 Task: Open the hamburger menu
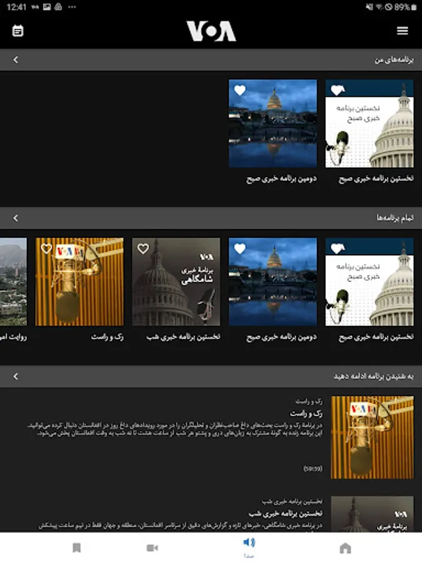[x=402, y=31]
